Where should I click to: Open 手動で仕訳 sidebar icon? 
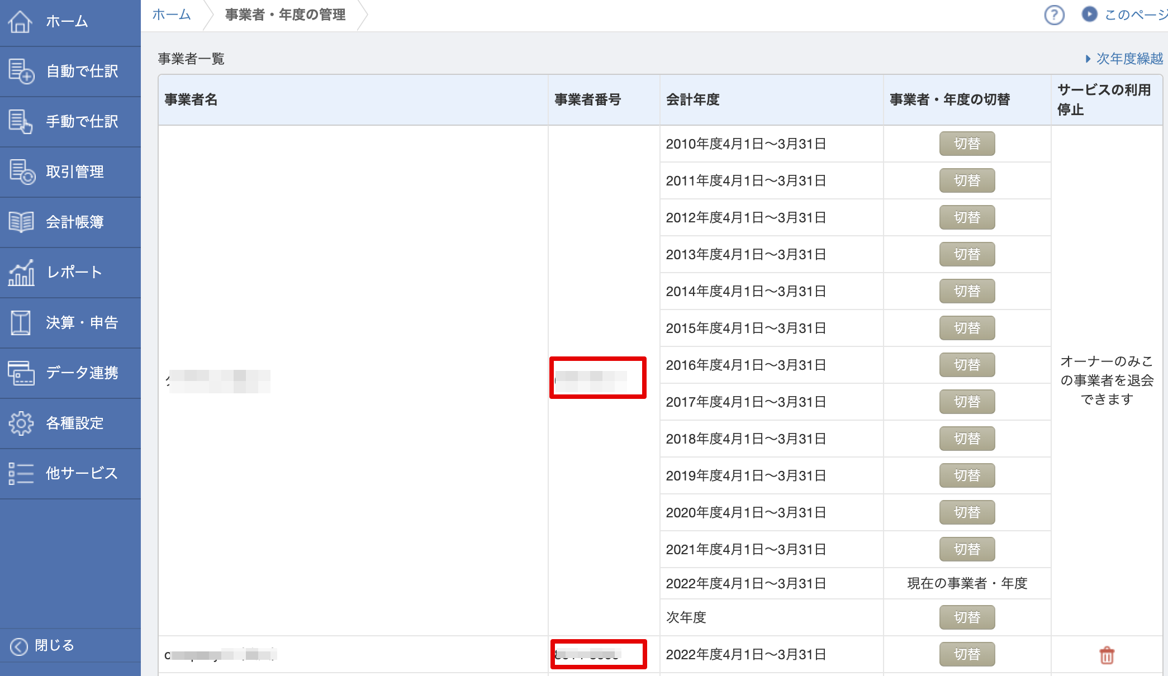click(21, 122)
